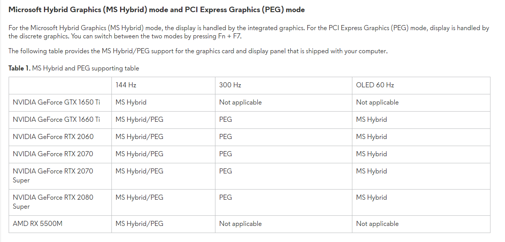
Task: Click the 300 Hz Not applicable cell for GTX 1650 Ti
Action: 241,102
